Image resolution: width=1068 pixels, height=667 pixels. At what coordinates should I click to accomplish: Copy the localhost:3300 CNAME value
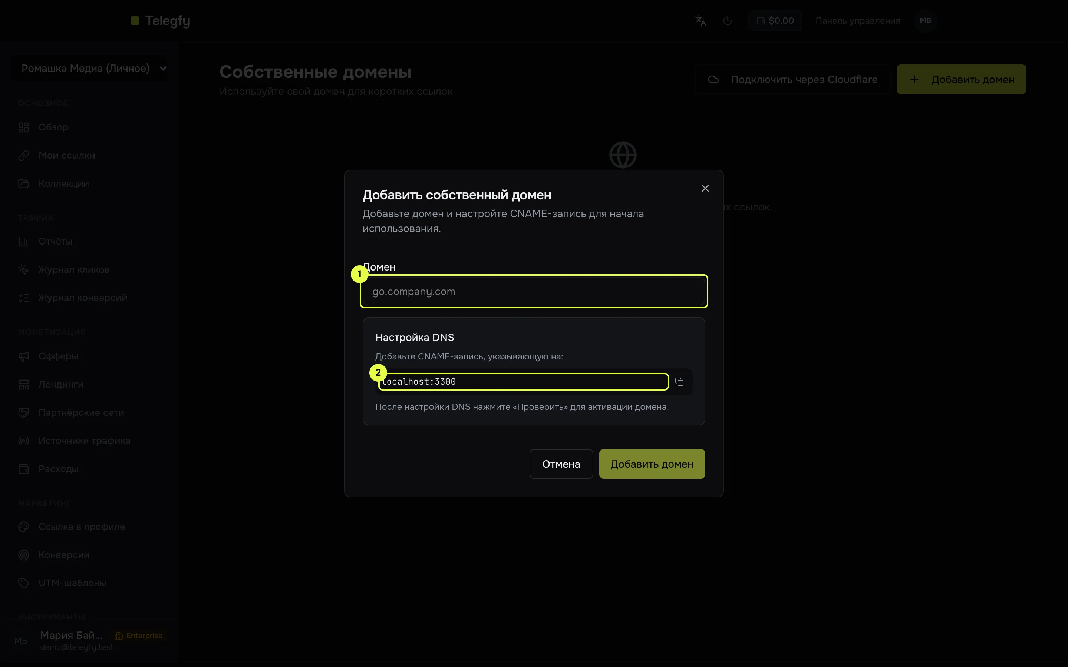click(x=679, y=382)
